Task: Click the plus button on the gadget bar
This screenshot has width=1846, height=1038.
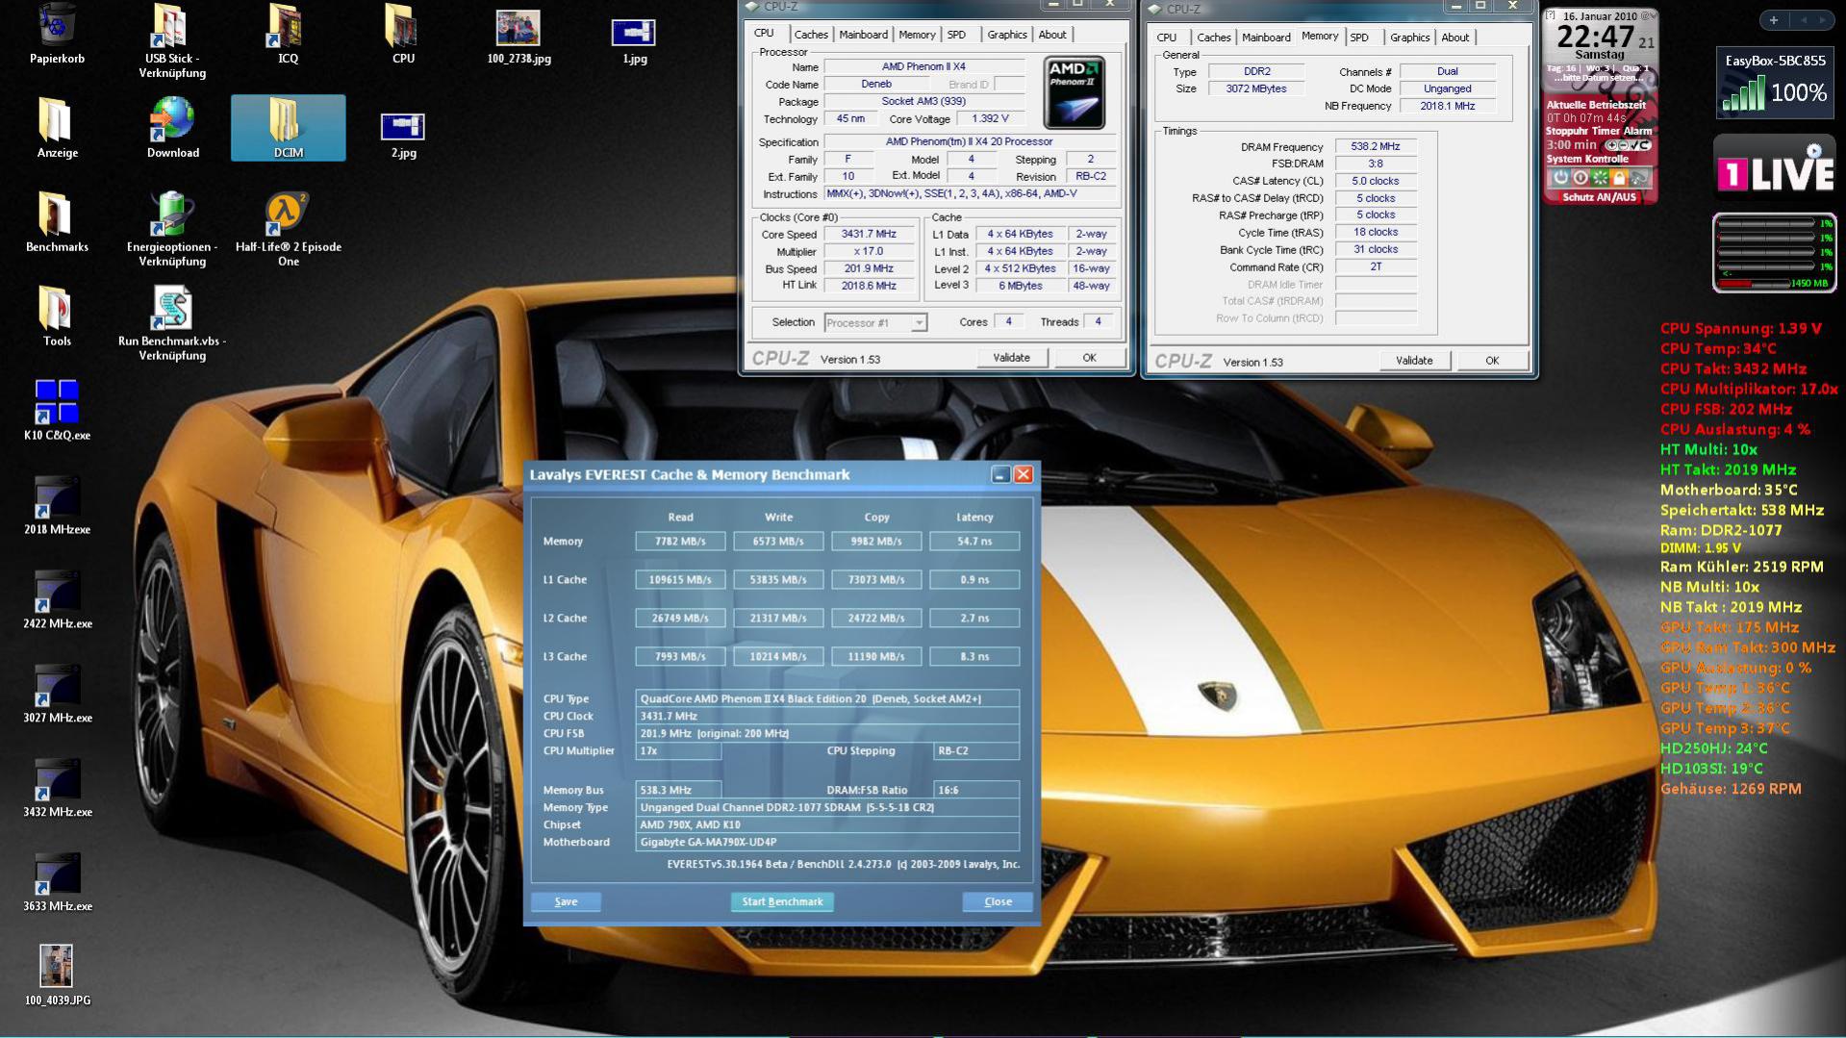Action: tap(1773, 20)
